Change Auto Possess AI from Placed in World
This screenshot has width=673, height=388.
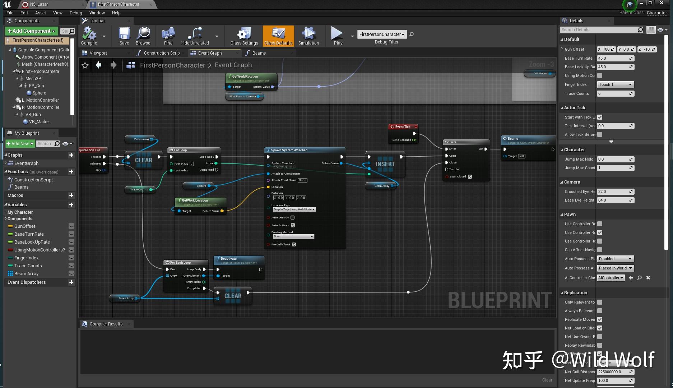click(x=615, y=268)
